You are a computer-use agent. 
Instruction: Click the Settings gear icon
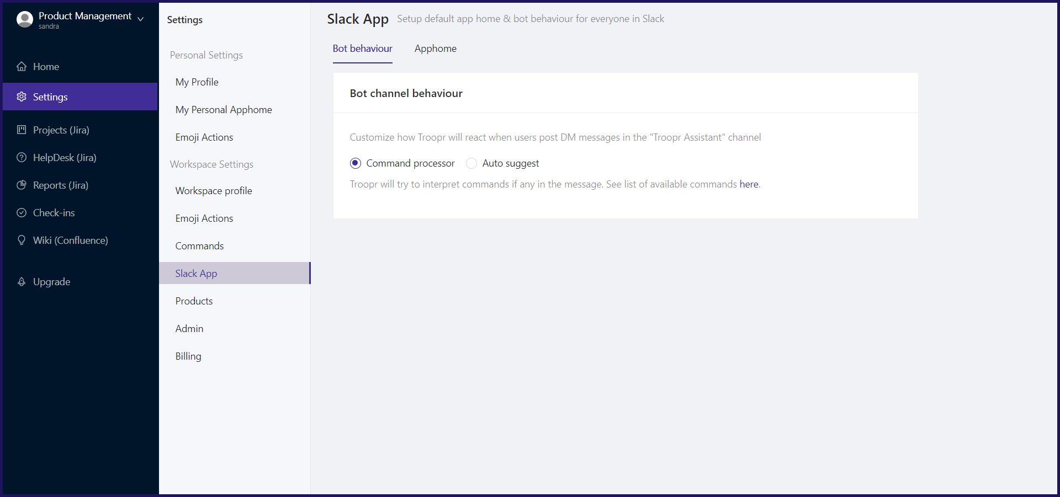tap(22, 97)
